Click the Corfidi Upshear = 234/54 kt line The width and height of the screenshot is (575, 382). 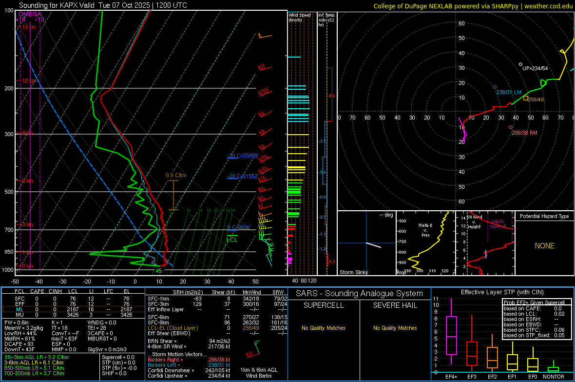pos(189,376)
